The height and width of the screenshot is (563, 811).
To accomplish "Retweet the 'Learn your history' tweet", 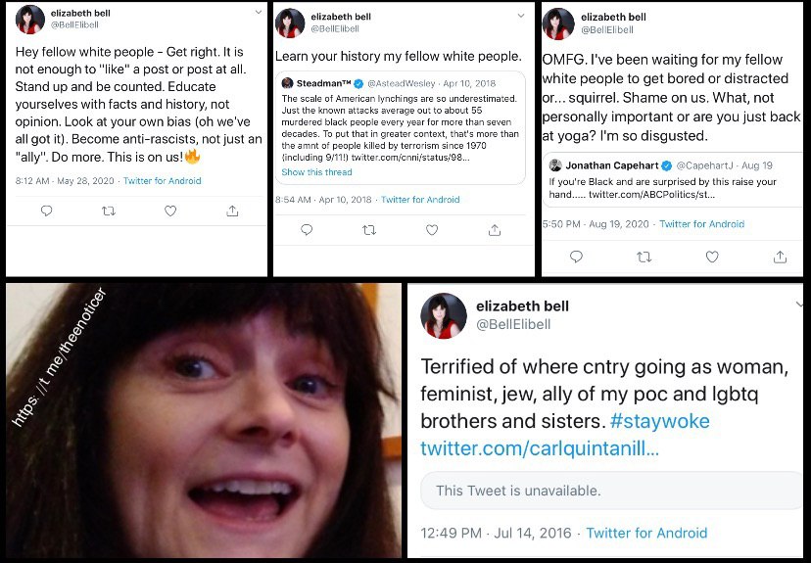I will coord(369,230).
